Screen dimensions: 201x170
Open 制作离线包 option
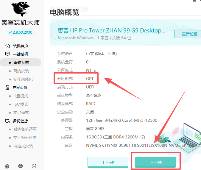pos(23,79)
